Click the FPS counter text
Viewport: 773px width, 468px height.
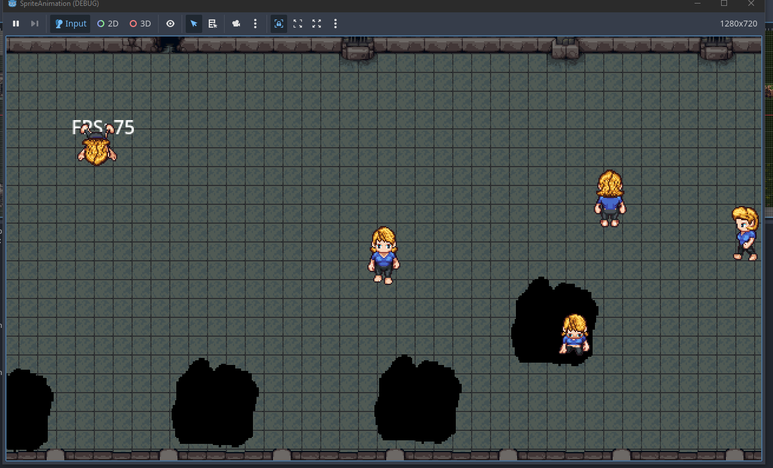103,127
